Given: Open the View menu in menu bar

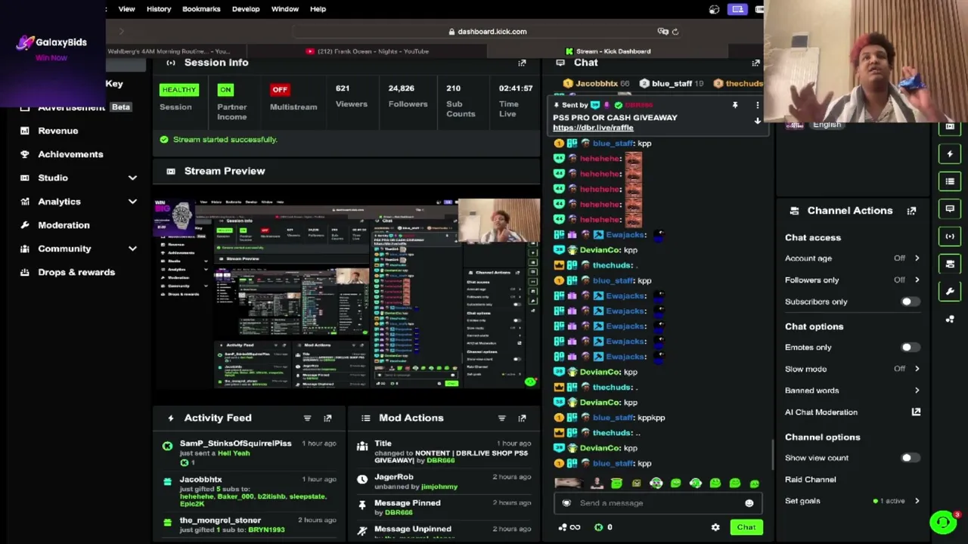Looking at the screenshot, I should (126, 9).
